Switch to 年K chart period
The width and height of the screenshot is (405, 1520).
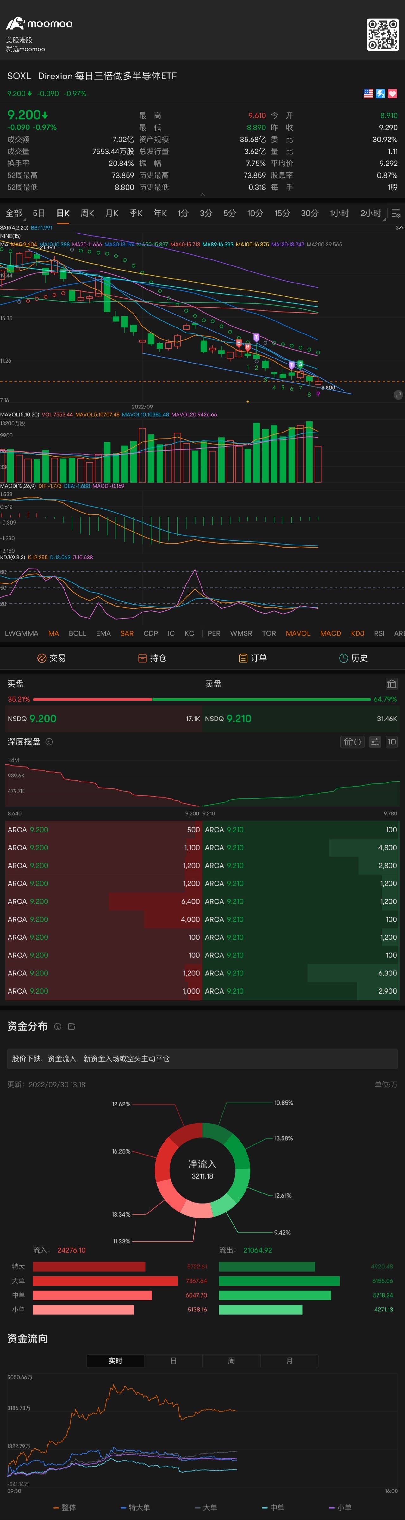click(160, 214)
